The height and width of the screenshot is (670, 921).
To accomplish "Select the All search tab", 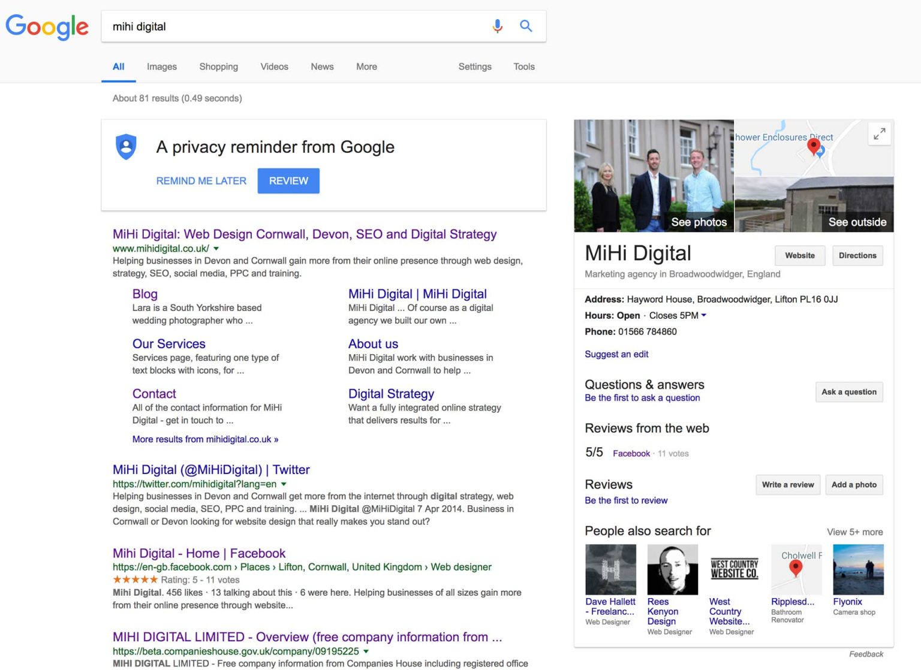I will pos(119,67).
